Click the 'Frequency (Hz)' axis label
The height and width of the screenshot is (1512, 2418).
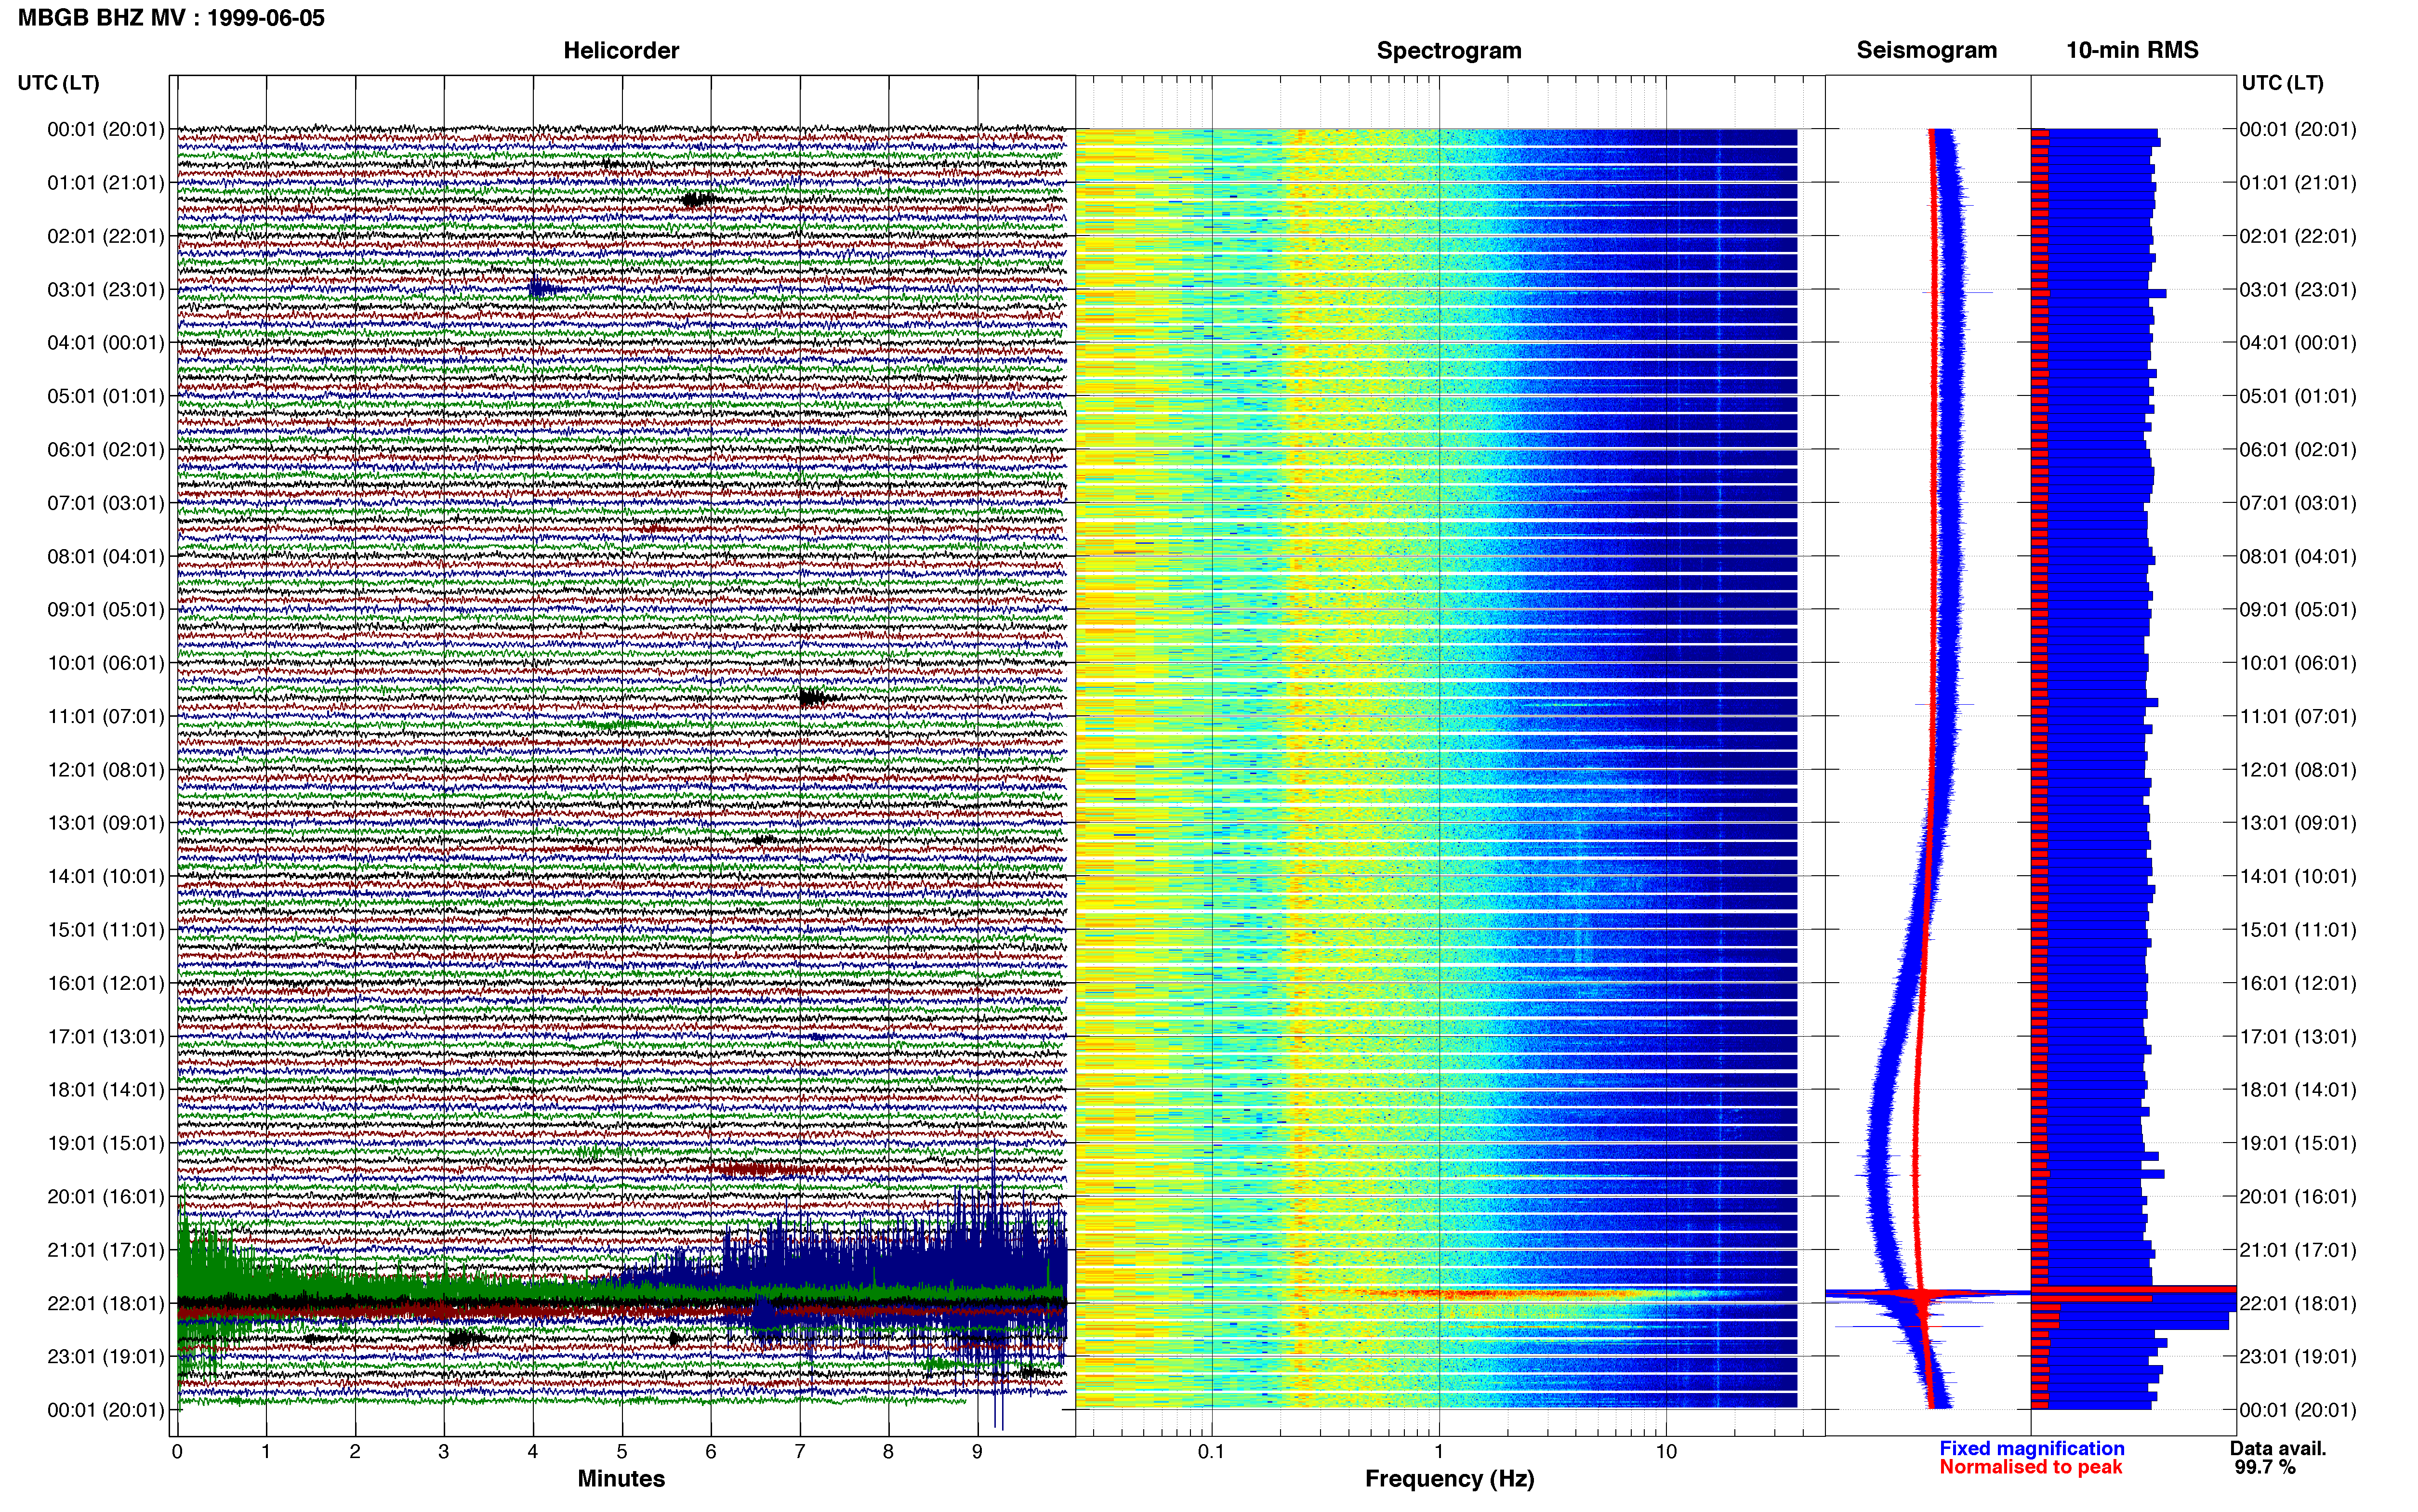(1449, 1479)
